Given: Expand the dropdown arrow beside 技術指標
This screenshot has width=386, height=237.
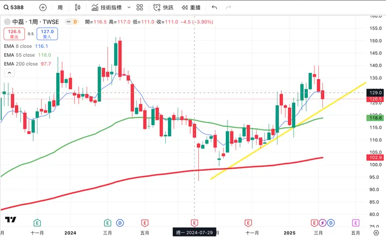Looking at the screenshot, I should 129,8.
